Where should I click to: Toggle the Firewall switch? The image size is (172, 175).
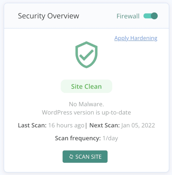150,16
